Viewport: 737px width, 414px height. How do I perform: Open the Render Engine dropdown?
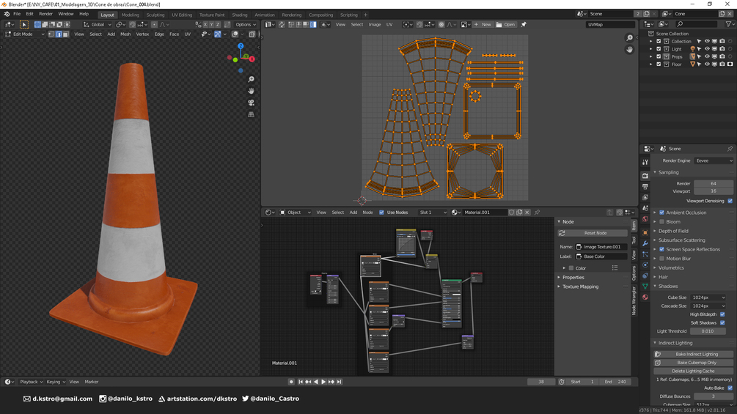(714, 160)
